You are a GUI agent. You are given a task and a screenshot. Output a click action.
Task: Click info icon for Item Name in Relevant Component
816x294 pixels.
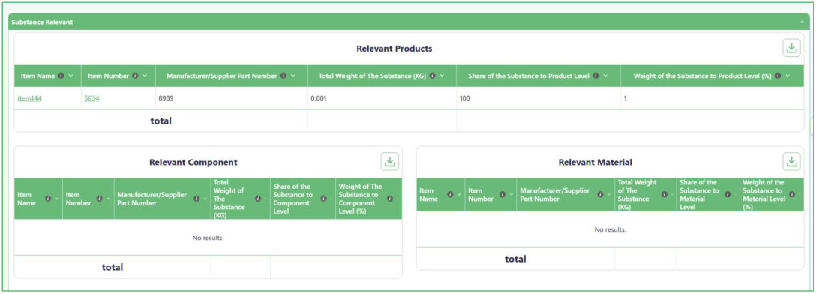(48, 199)
